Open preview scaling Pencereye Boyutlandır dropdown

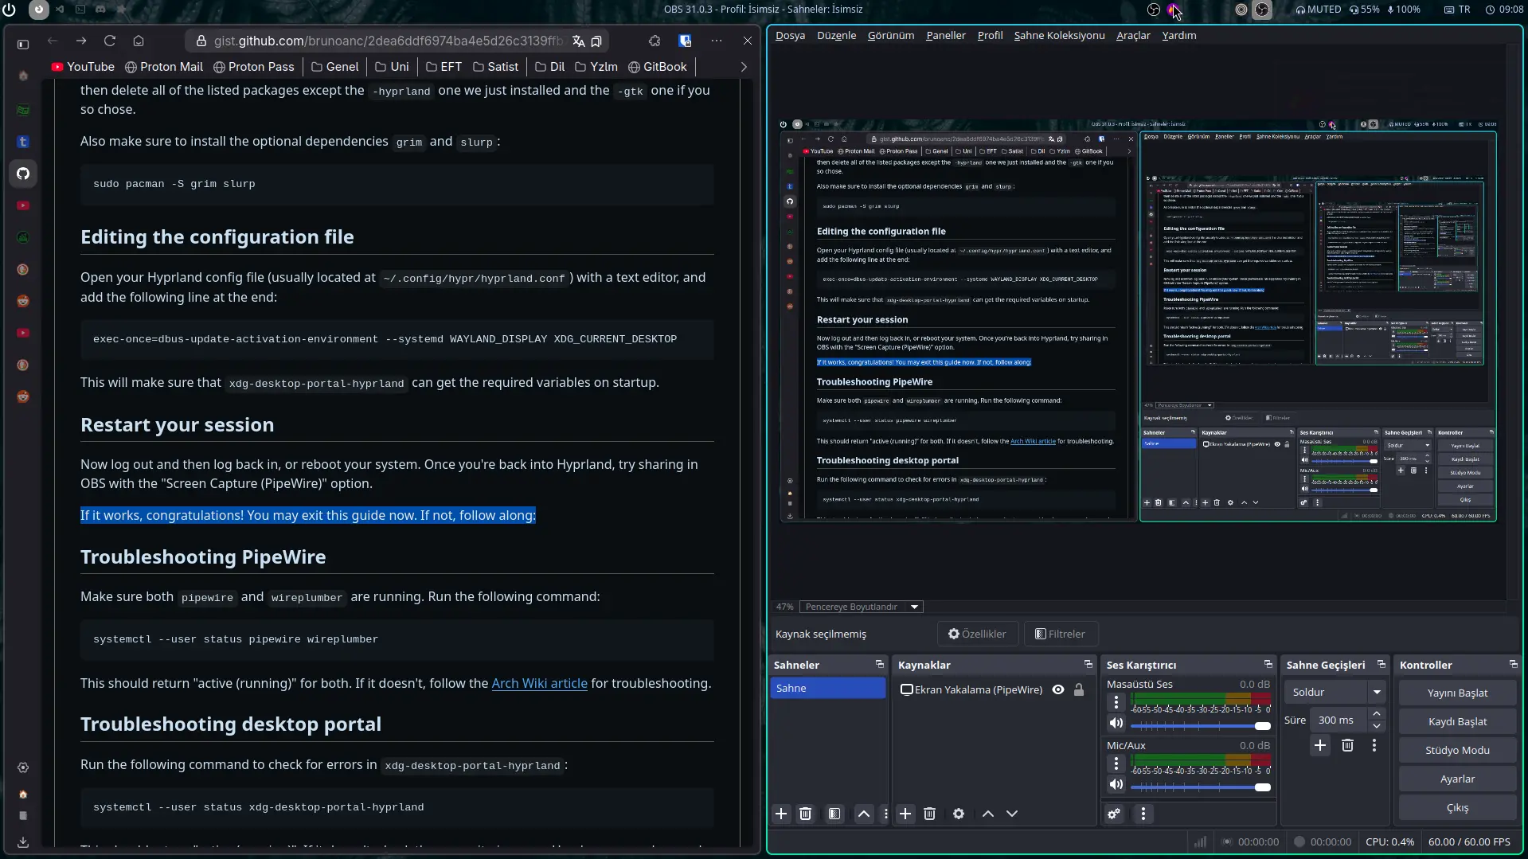pos(861,607)
